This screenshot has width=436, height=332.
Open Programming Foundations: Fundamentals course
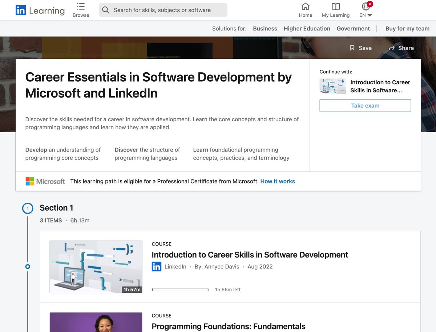[x=229, y=326]
